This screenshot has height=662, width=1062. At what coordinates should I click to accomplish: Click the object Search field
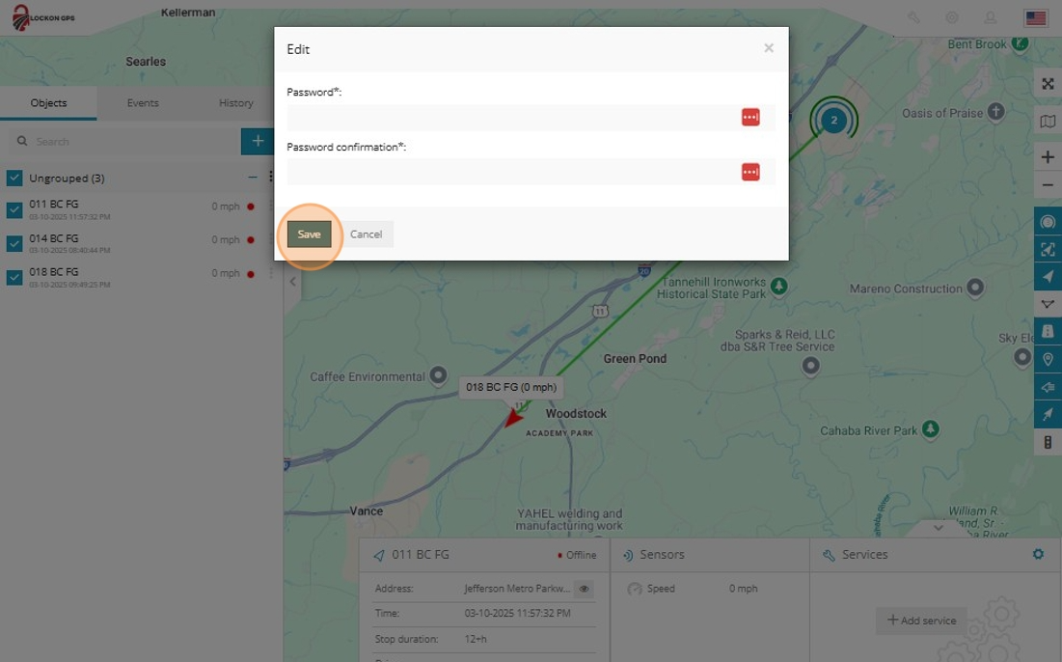click(124, 141)
